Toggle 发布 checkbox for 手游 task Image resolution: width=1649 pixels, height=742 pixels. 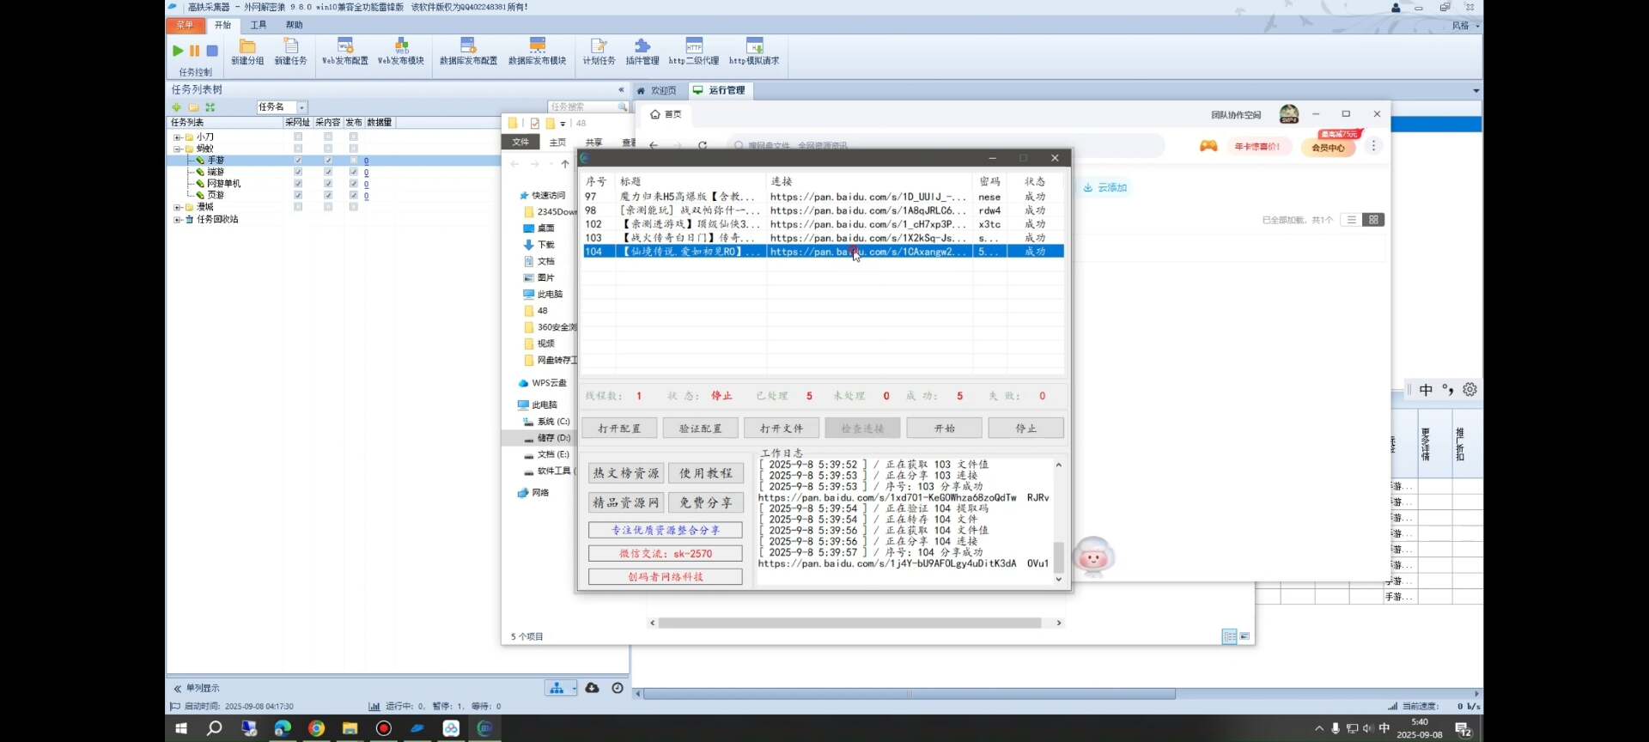click(x=353, y=161)
